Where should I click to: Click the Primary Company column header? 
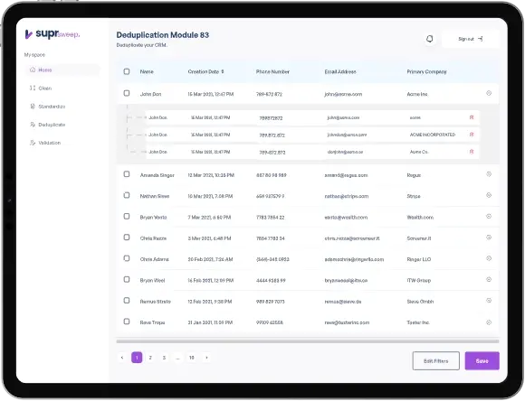(x=427, y=71)
